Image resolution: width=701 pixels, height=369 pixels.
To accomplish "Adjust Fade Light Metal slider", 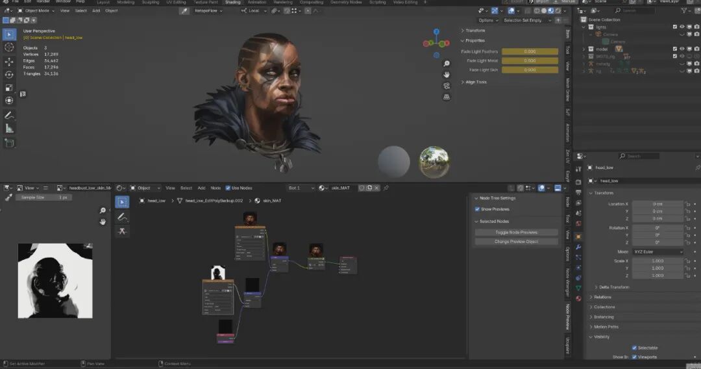I will [530, 60].
